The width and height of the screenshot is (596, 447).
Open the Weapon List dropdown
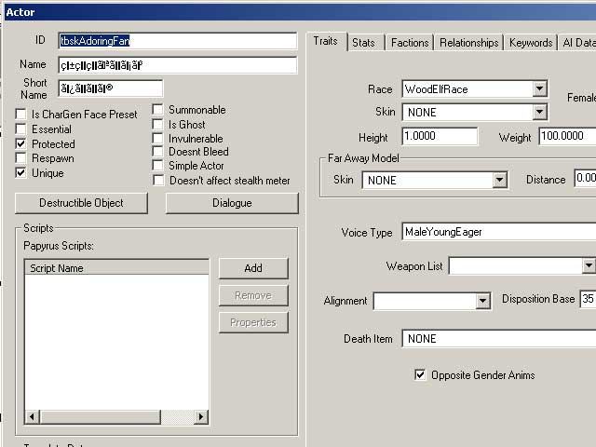(589, 265)
